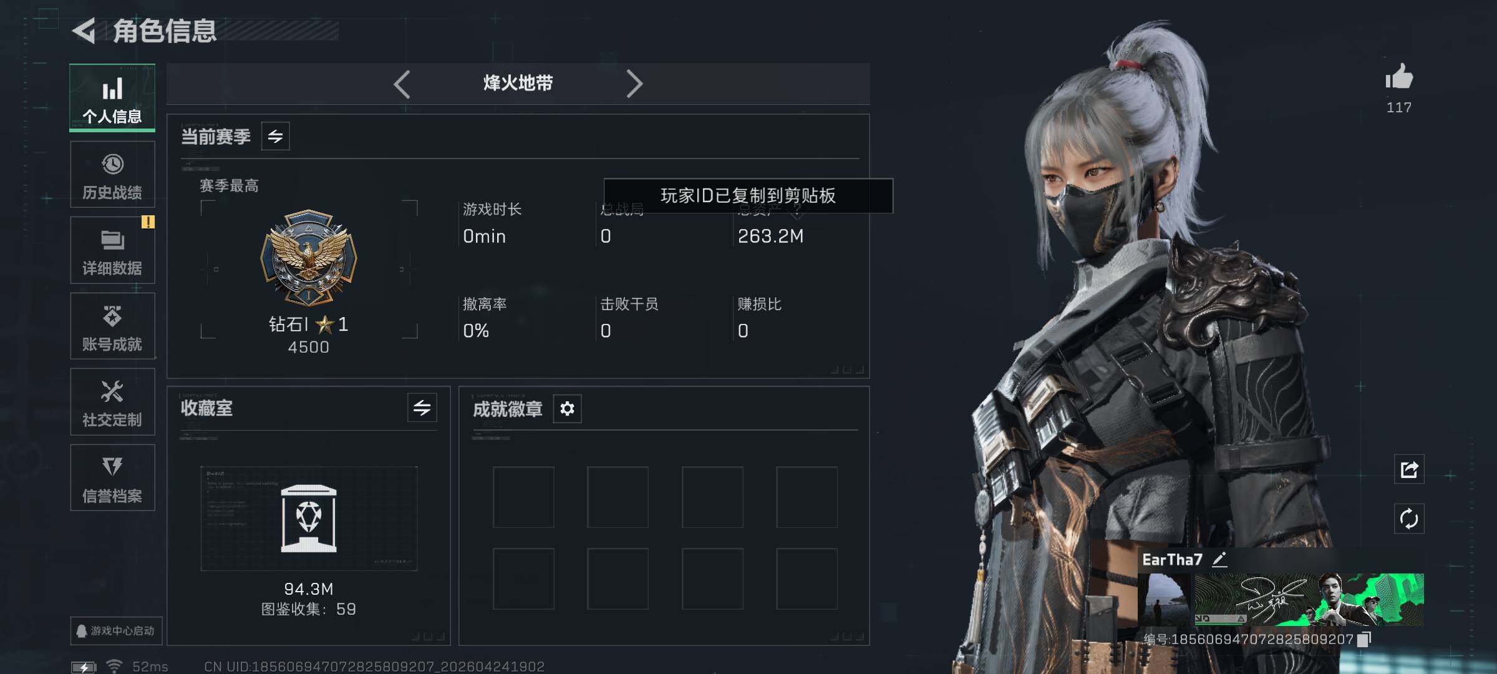The height and width of the screenshot is (674, 1497).
Task: Click the share icon beside the character
Action: [1409, 469]
